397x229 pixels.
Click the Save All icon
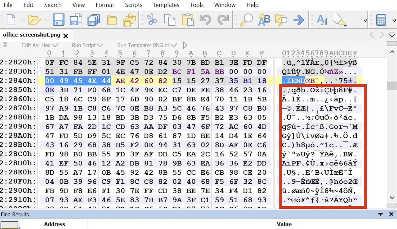tap(94, 20)
